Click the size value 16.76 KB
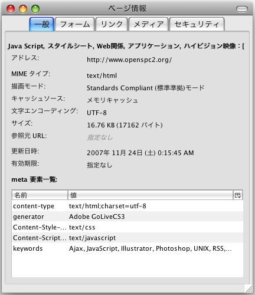Screen dimensions: 255x295 (x=125, y=125)
